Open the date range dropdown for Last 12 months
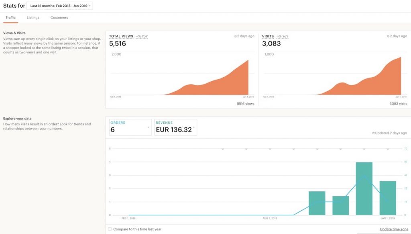The height and width of the screenshot is (234, 411). pyautogui.click(x=60, y=6)
